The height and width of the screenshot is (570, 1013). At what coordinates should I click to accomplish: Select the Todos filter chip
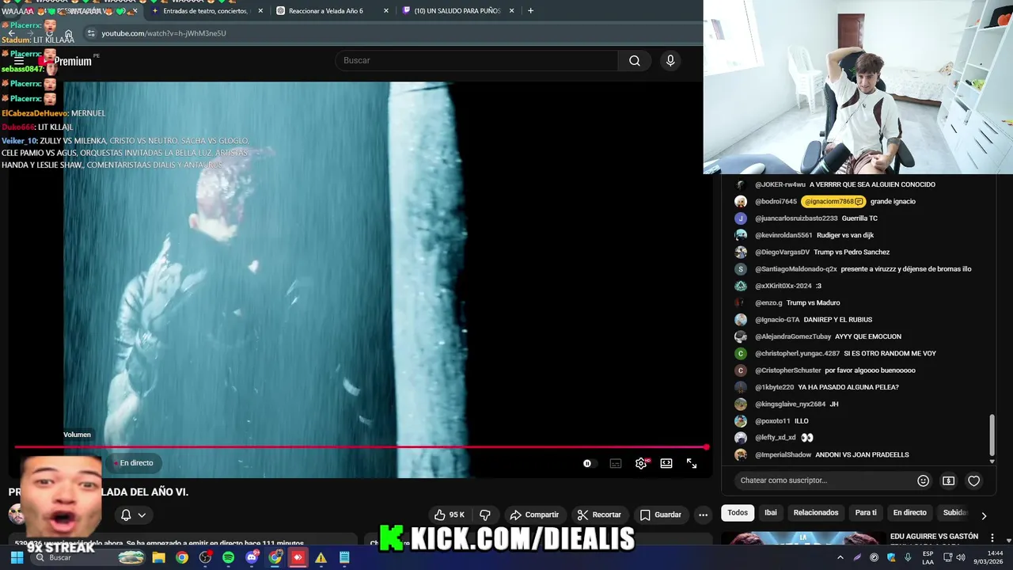coord(738,512)
